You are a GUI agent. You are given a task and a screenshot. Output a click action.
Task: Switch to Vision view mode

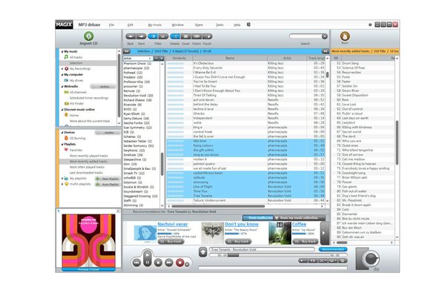[x=197, y=36]
